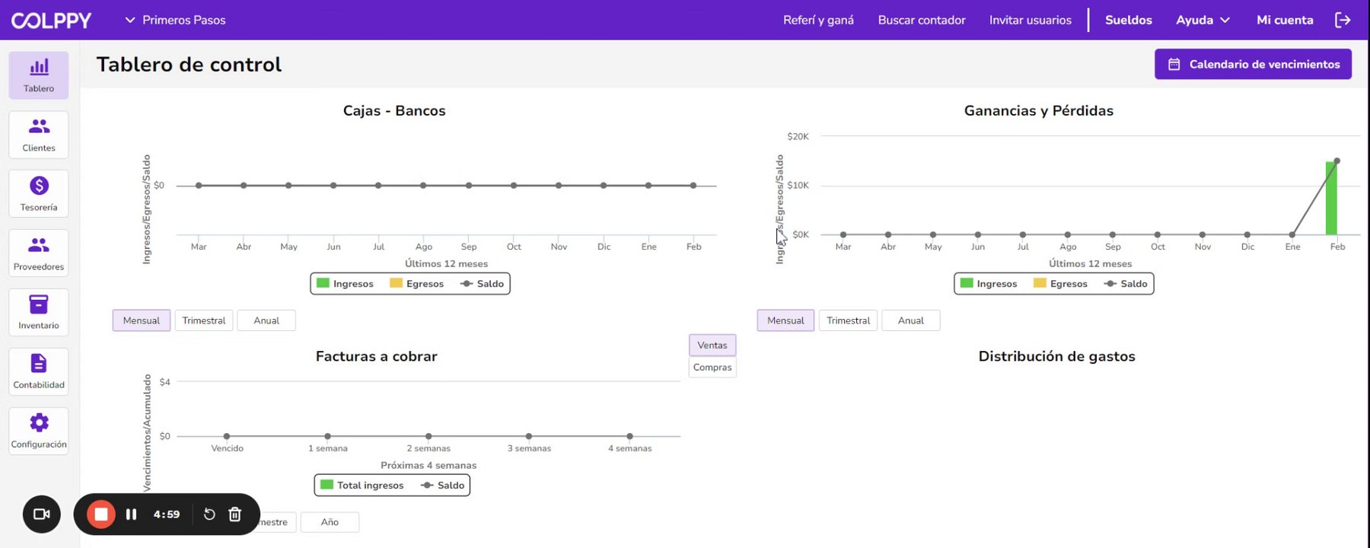
Task: Open the Sueldos menu item
Action: [1128, 20]
